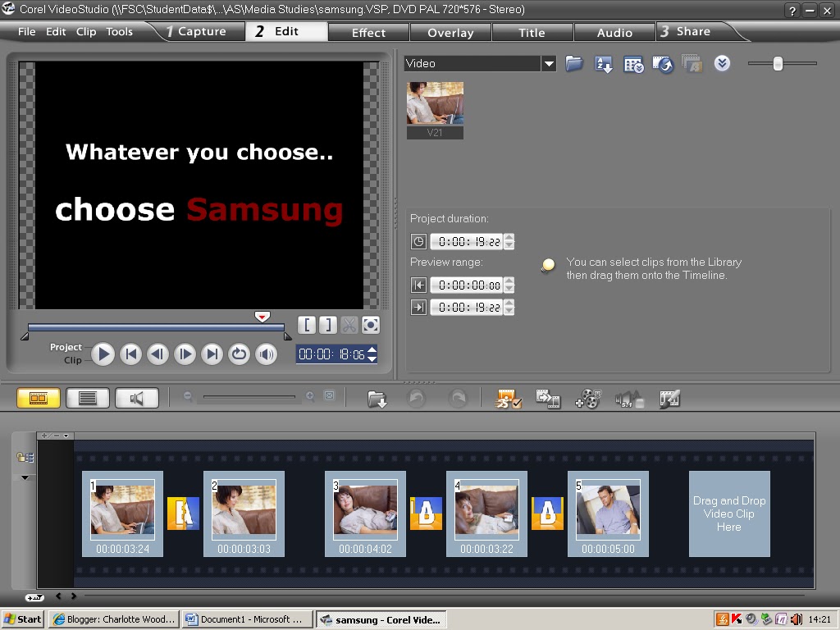Select the transition between clips 1 and 2
The width and height of the screenshot is (840, 630).
183,514
